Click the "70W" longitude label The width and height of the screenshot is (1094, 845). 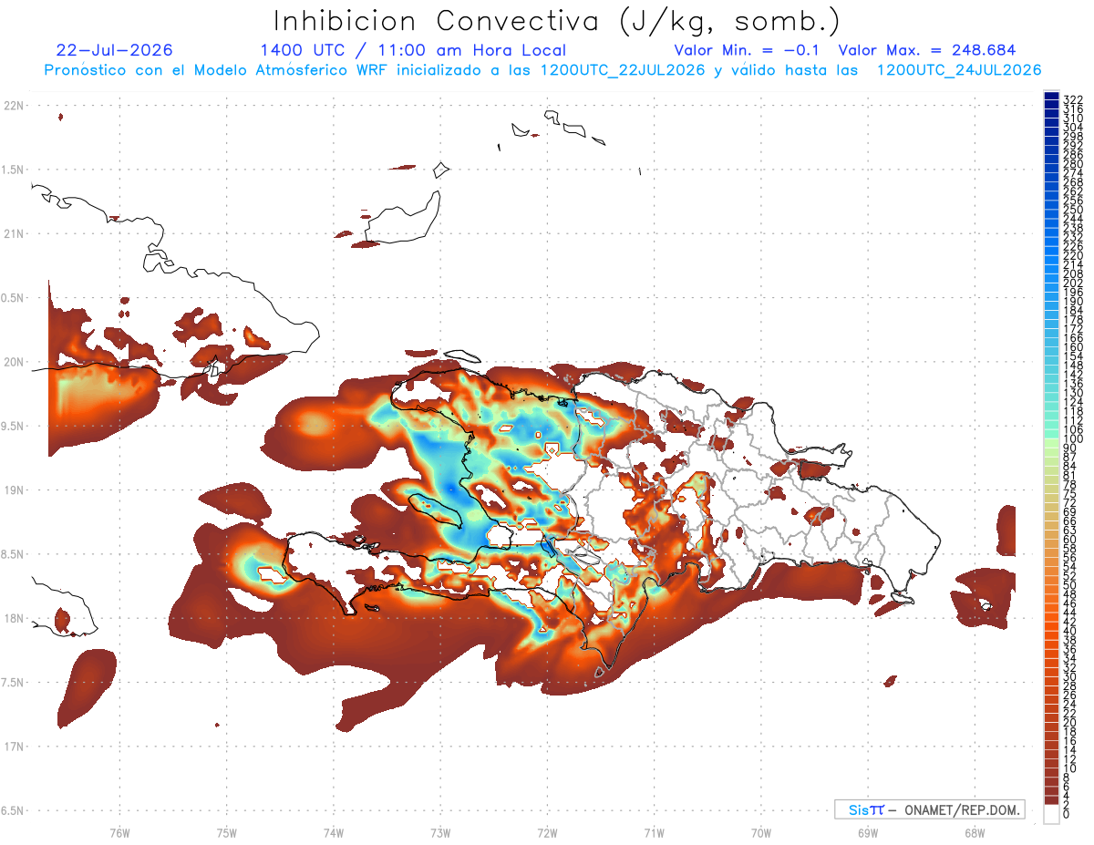(x=760, y=832)
